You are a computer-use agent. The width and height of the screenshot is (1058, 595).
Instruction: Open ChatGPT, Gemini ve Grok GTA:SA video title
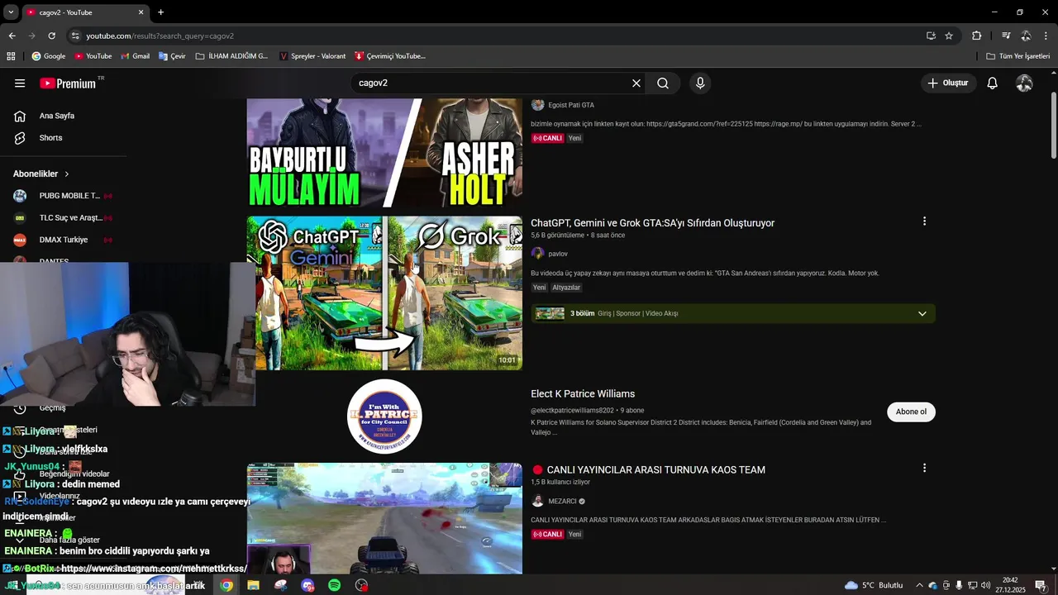pos(652,223)
